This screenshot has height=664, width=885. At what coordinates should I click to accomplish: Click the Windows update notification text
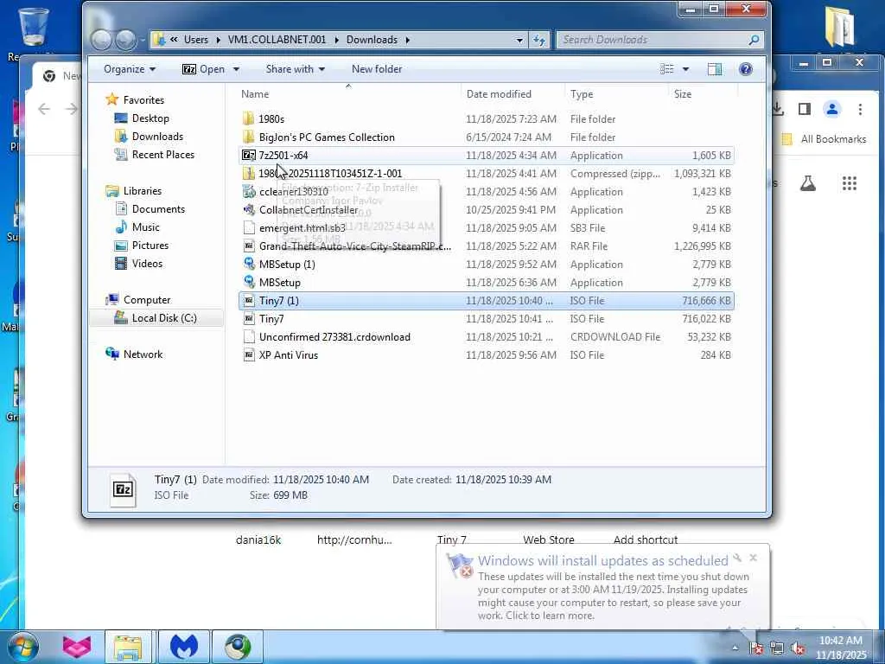(x=613, y=596)
